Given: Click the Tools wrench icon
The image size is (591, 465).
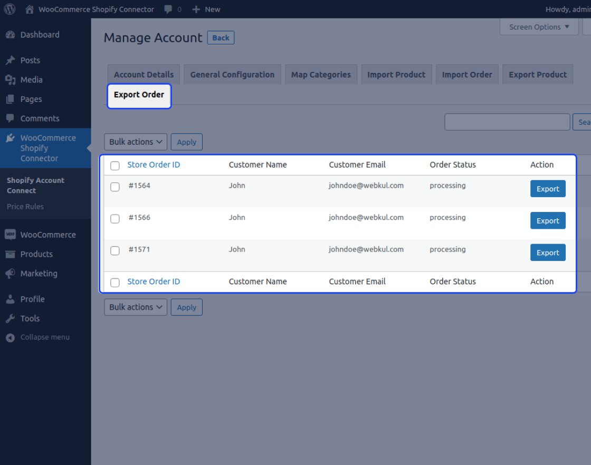Looking at the screenshot, I should (x=11, y=319).
